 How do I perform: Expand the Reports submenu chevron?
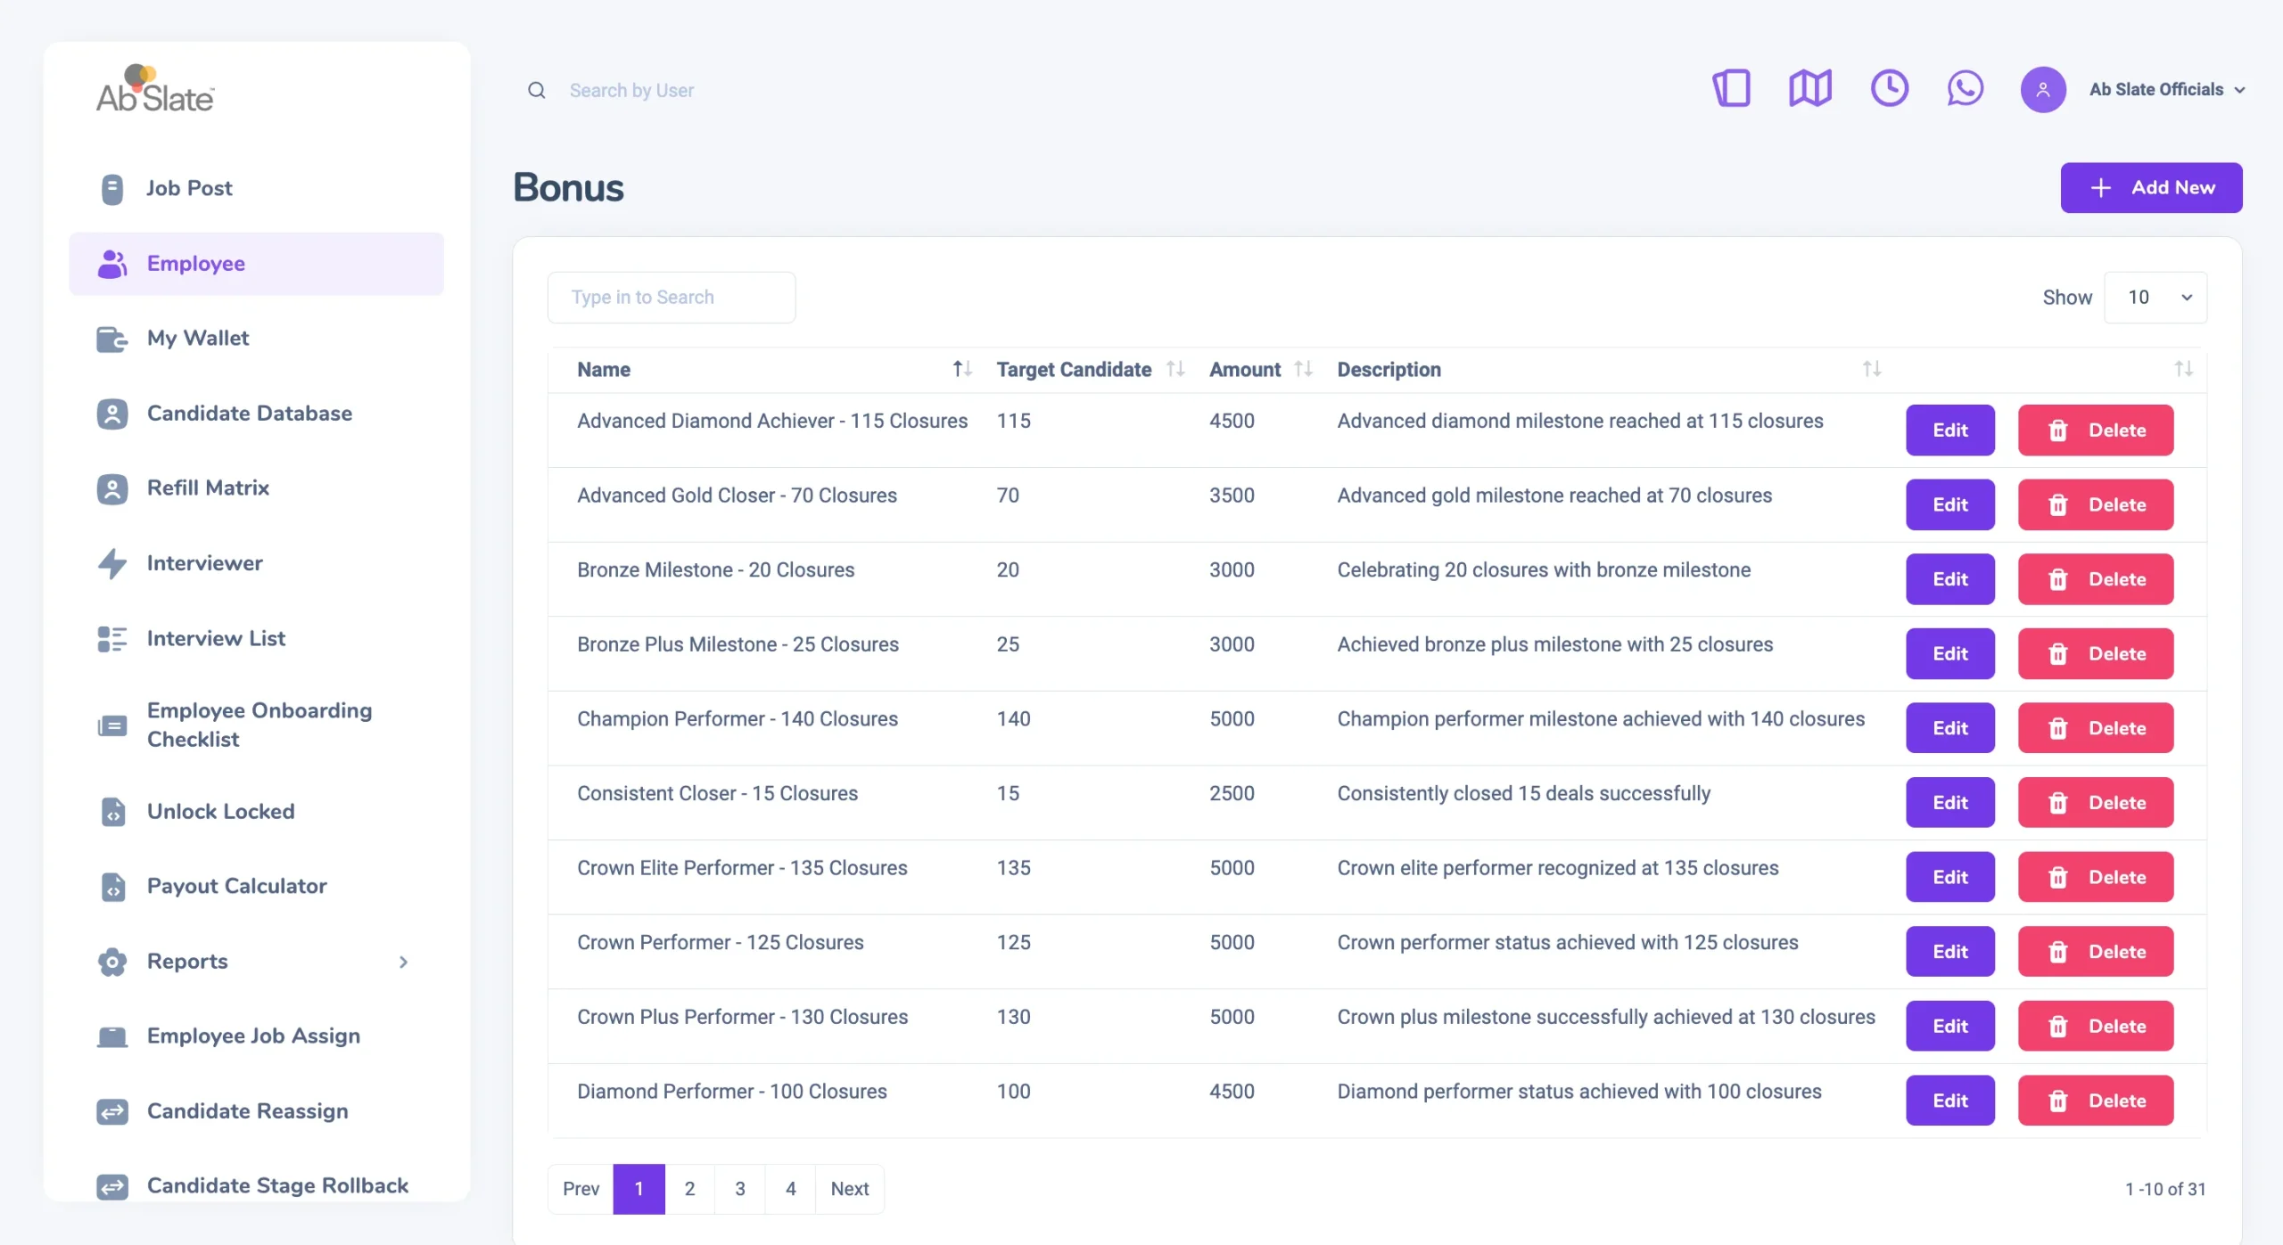coord(403,962)
